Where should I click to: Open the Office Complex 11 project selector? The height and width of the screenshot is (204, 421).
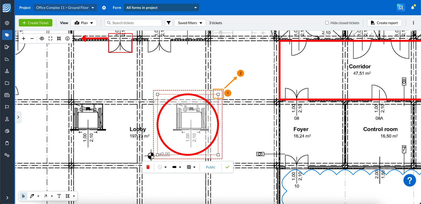[x=65, y=8]
